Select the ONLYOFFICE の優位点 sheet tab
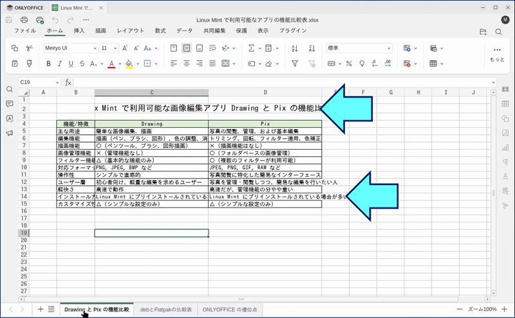This screenshot has height=318, width=515. coord(230,310)
